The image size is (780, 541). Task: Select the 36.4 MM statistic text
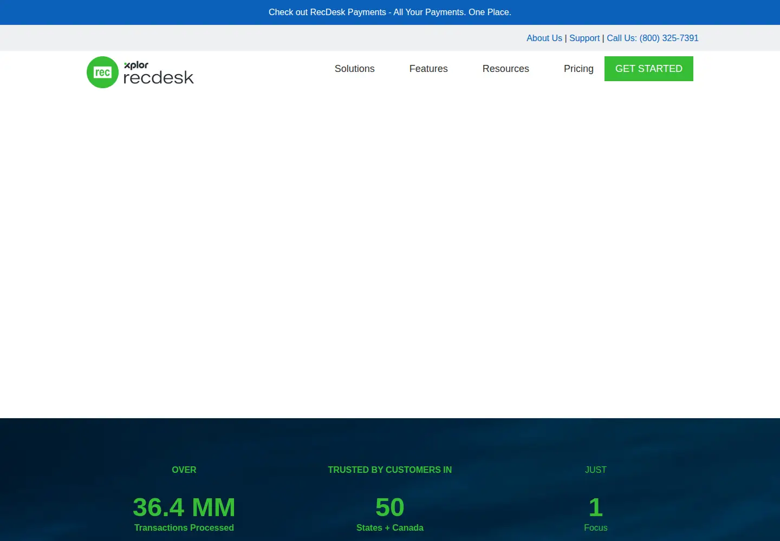(x=184, y=507)
